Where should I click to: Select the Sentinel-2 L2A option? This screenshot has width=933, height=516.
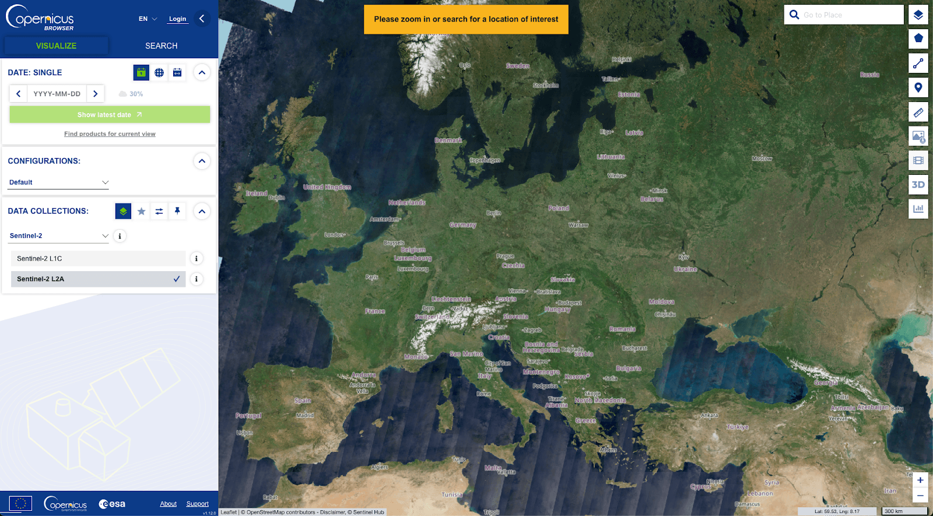pos(98,279)
